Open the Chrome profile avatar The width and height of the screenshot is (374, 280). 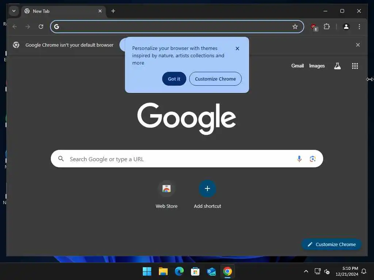[346, 26]
